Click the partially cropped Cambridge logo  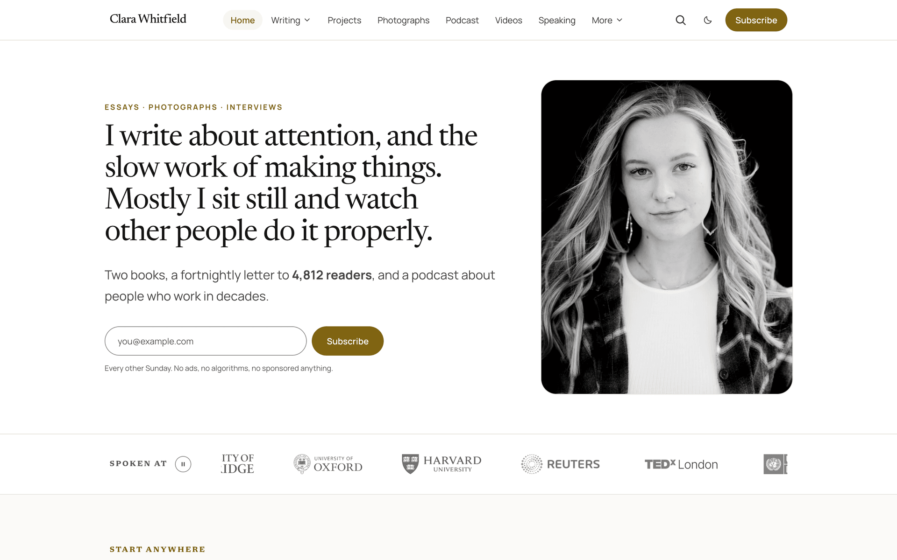[237, 464]
